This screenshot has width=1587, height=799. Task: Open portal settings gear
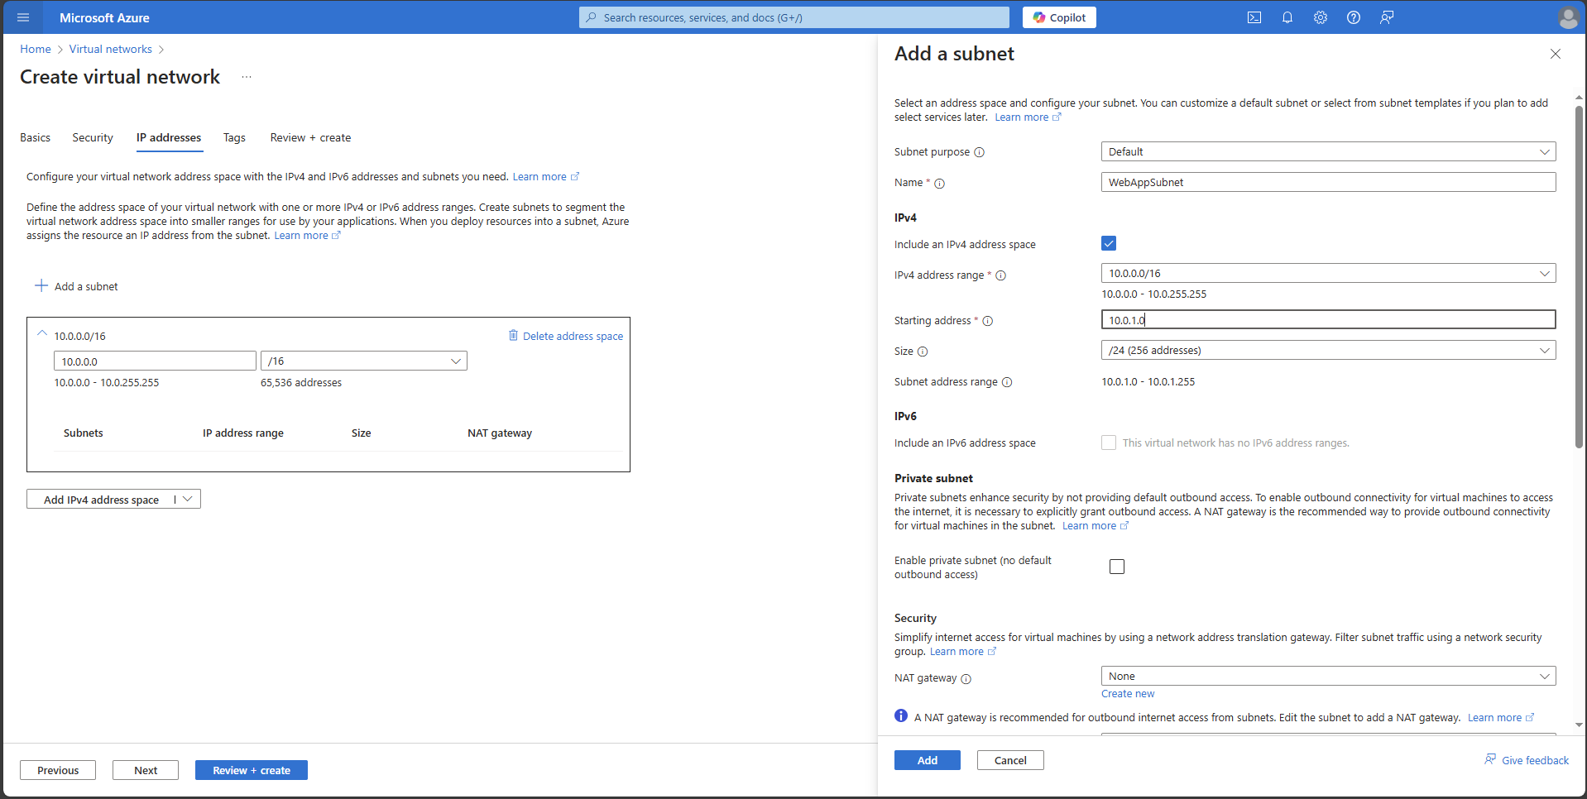1321,17
